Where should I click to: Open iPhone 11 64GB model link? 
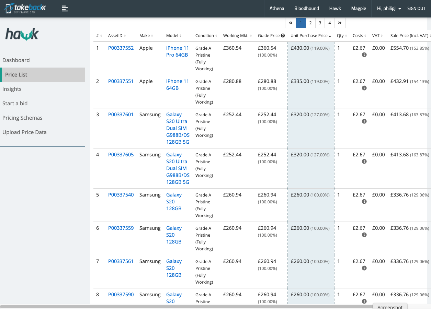(178, 85)
